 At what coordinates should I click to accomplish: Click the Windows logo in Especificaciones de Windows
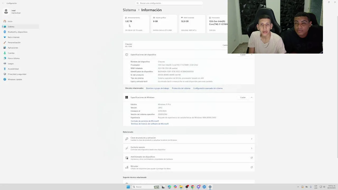tap(127, 97)
